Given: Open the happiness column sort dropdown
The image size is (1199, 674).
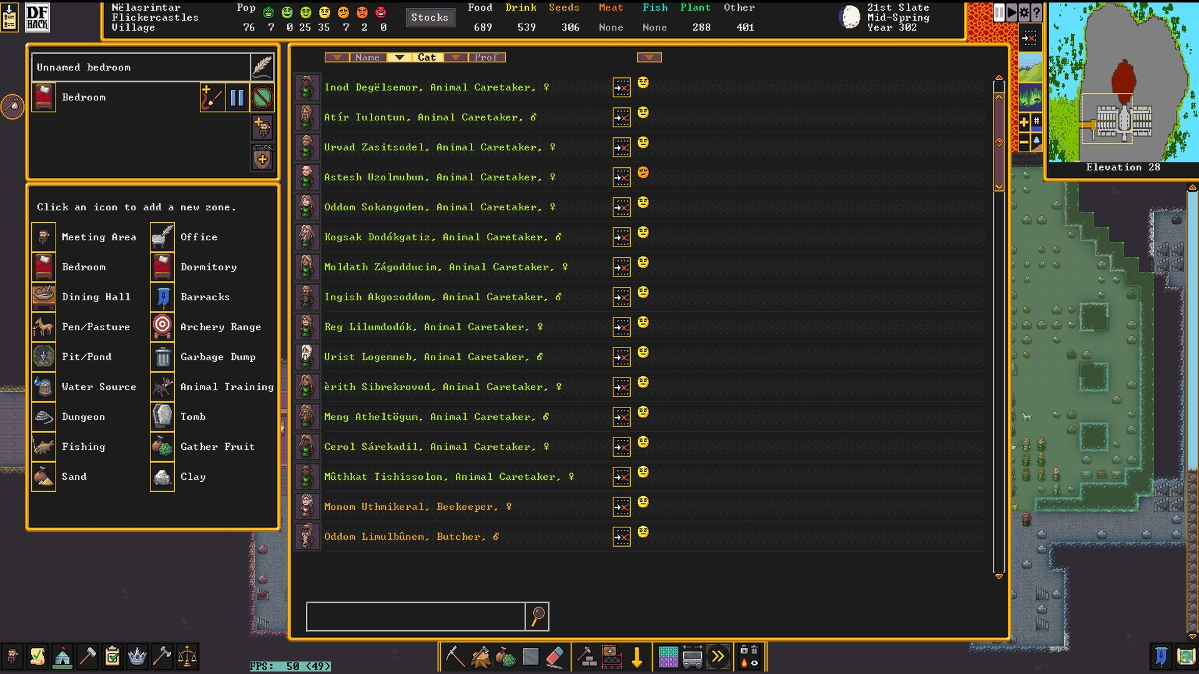Looking at the screenshot, I should click(x=649, y=57).
